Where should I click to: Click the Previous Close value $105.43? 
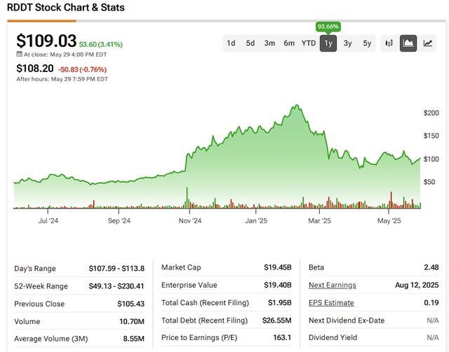click(131, 304)
